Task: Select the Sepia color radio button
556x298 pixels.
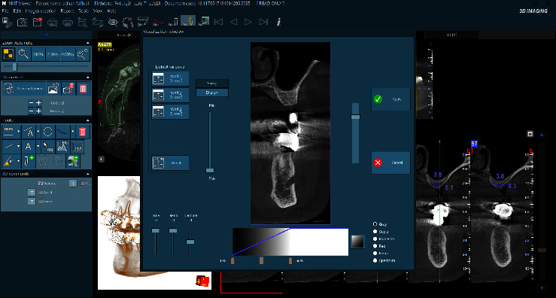Action: coord(375,232)
